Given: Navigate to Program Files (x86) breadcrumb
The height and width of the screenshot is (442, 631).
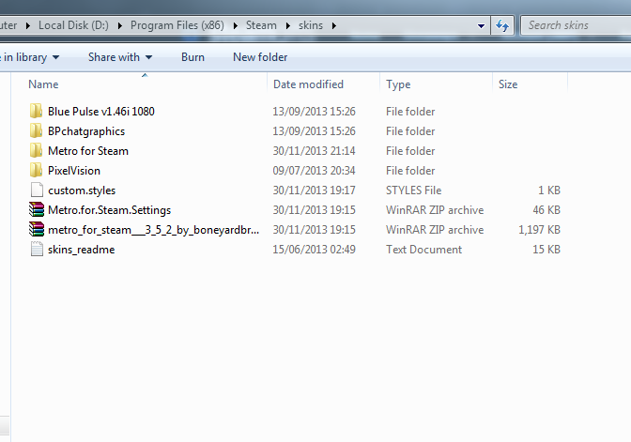Looking at the screenshot, I should (x=177, y=25).
